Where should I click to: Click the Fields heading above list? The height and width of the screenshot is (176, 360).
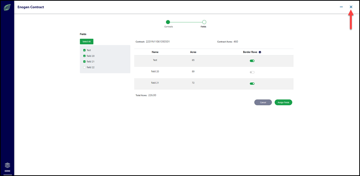(x=83, y=34)
